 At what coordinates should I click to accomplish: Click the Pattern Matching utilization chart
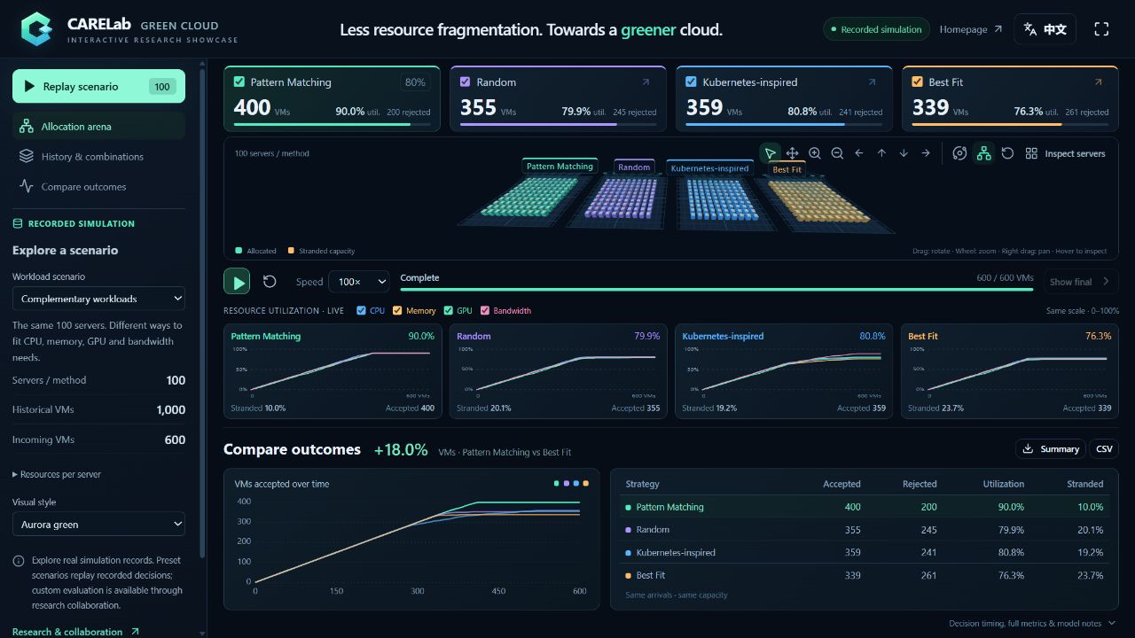tap(333, 371)
